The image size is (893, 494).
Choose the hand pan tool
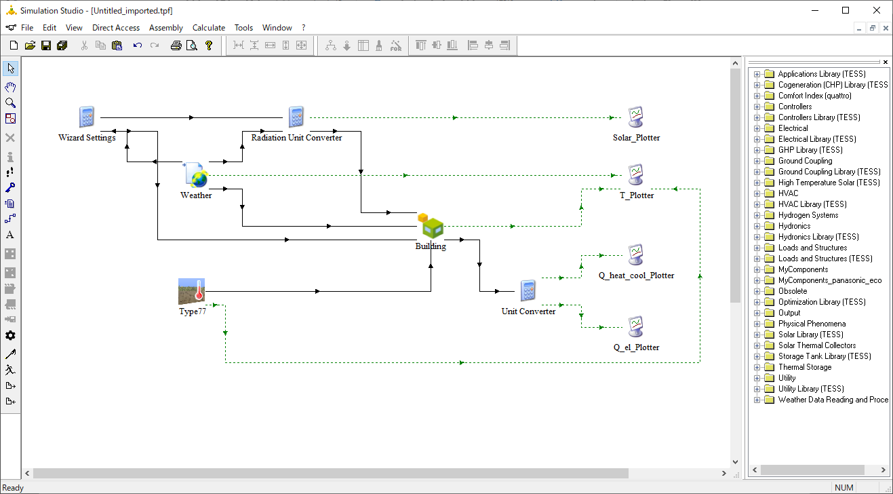(x=10, y=87)
